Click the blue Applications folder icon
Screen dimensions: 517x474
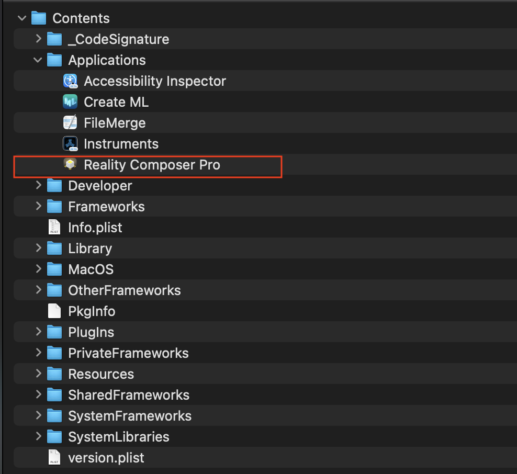[54, 60]
